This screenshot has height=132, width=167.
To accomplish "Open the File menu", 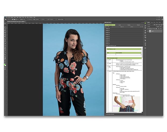I will [x=7, y=17].
